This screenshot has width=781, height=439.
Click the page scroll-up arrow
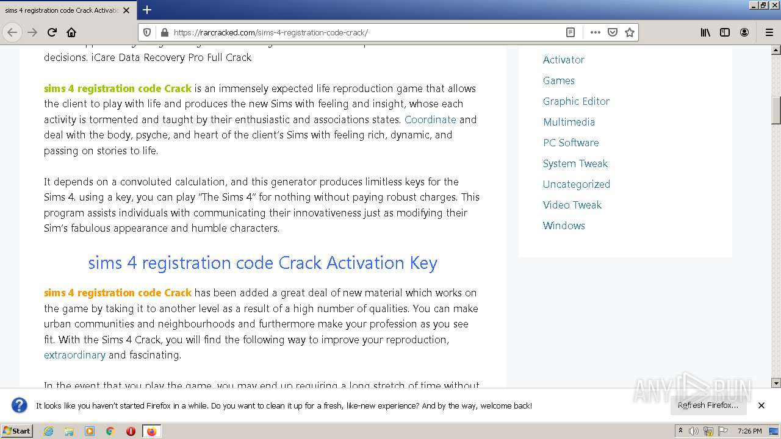776,50
